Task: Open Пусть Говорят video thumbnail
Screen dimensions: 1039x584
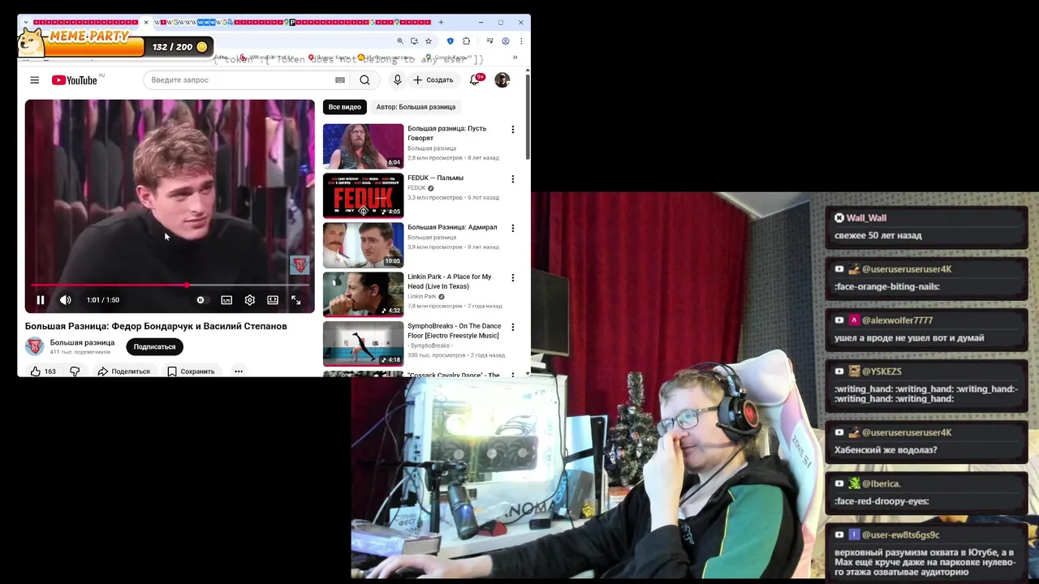Action: [363, 146]
